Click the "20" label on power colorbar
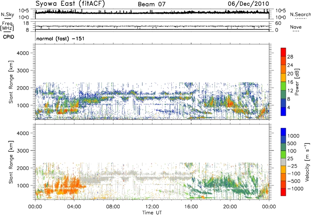This screenshot has height=215, width=311. click(290, 74)
